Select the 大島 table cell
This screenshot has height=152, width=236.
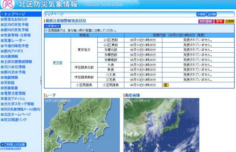[111, 65]
